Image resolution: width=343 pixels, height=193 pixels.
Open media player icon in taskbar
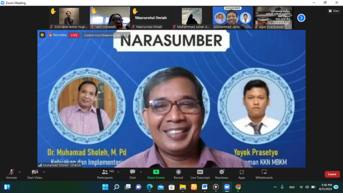coord(216,187)
